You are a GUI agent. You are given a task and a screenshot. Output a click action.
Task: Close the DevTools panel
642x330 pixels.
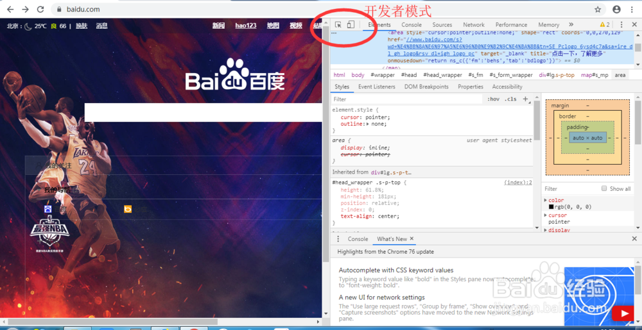click(x=634, y=25)
